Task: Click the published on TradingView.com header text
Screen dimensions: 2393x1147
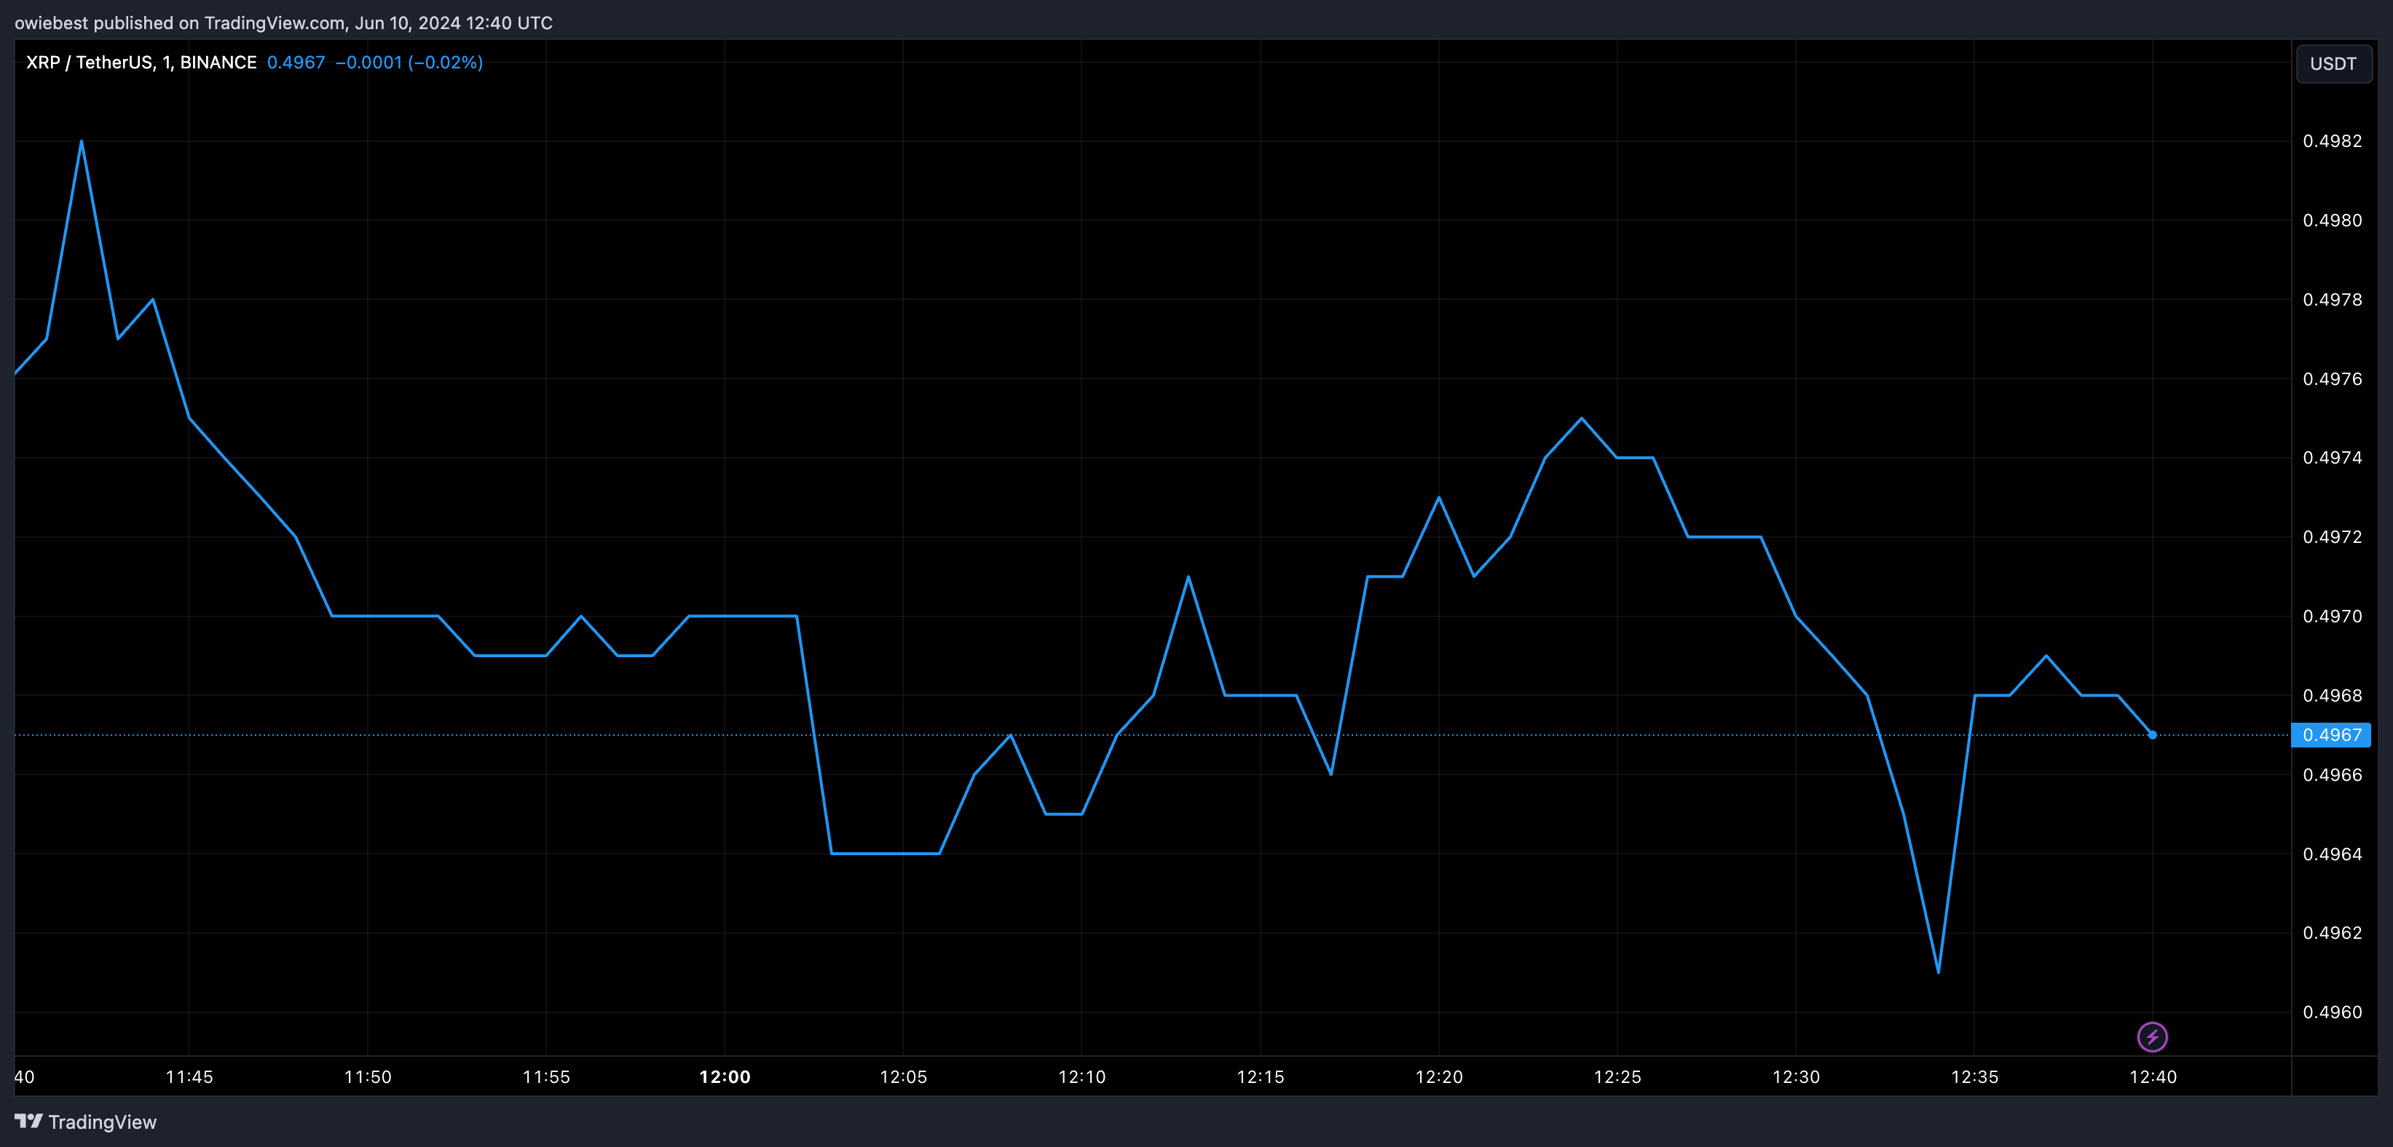Action: (x=283, y=23)
